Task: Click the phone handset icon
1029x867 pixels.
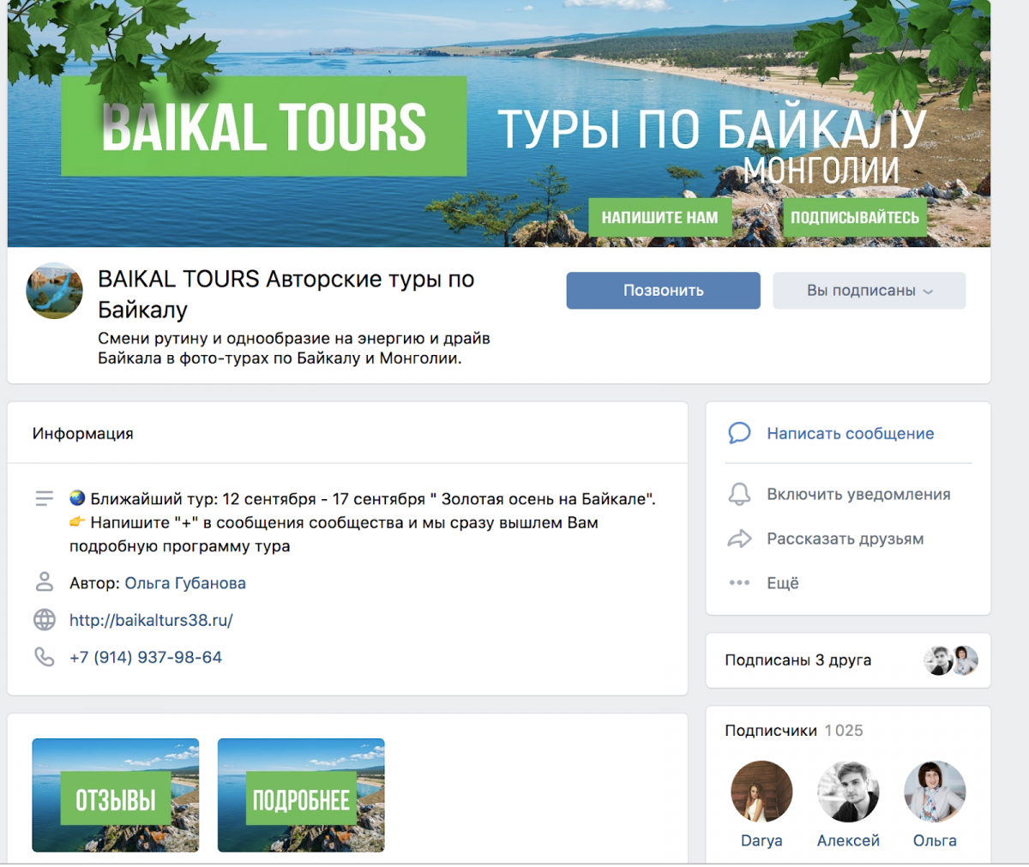Action: coord(45,657)
